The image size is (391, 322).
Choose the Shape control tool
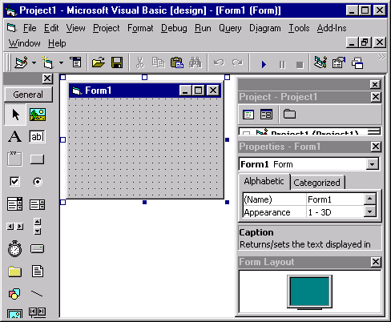pyautogui.click(x=14, y=294)
